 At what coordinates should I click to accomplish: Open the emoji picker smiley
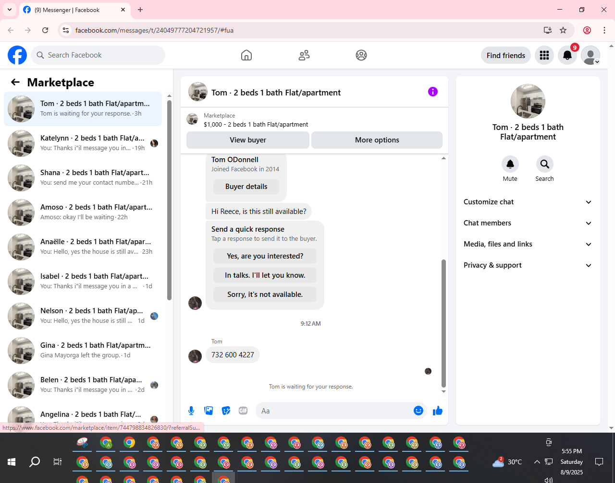tap(418, 411)
